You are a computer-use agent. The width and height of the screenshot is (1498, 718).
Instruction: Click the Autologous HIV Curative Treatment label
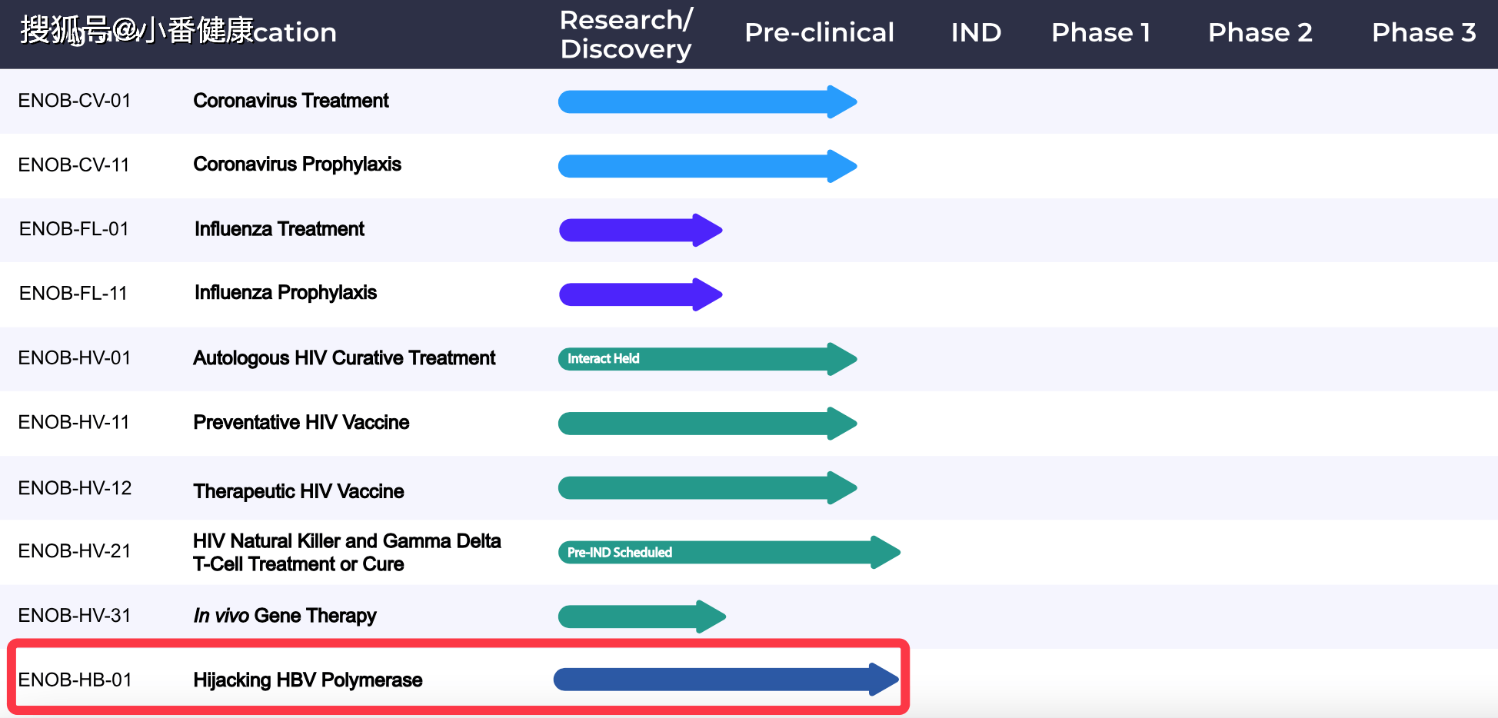pos(344,358)
